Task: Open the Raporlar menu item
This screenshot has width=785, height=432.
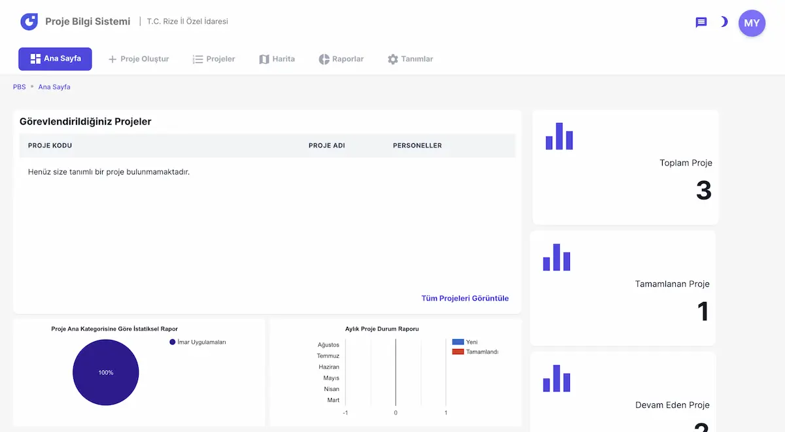Action: (x=341, y=59)
